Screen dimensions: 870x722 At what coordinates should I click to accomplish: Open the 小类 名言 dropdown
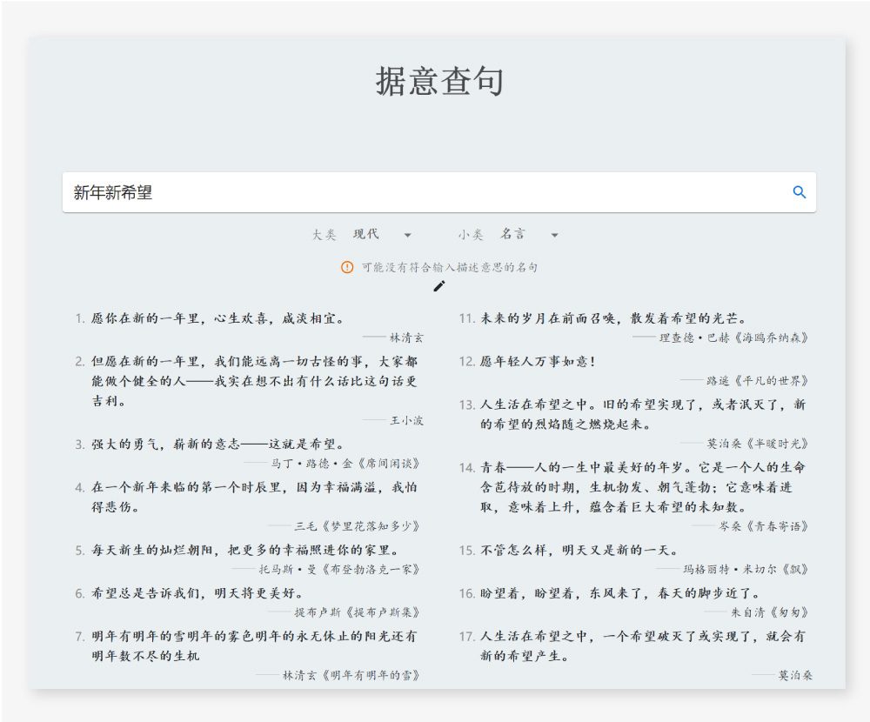pyautogui.click(x=529, y=235)
